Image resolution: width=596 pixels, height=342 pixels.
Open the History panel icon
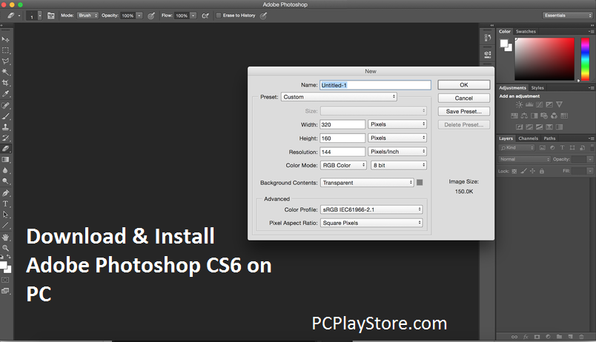[x=488, y=38]
